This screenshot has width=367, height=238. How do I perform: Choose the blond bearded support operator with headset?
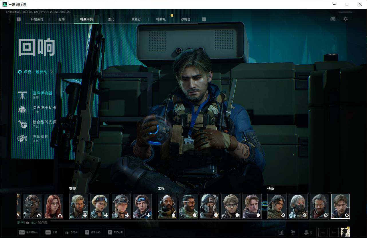click(x=79, y=206)
